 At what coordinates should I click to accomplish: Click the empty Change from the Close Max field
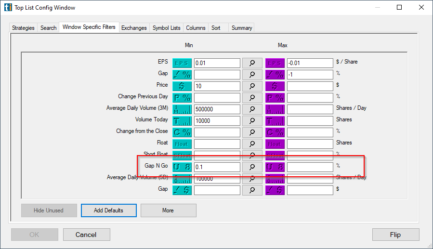[x=310, y=132]
